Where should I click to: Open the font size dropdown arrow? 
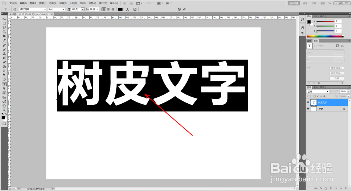coord(83,9)
